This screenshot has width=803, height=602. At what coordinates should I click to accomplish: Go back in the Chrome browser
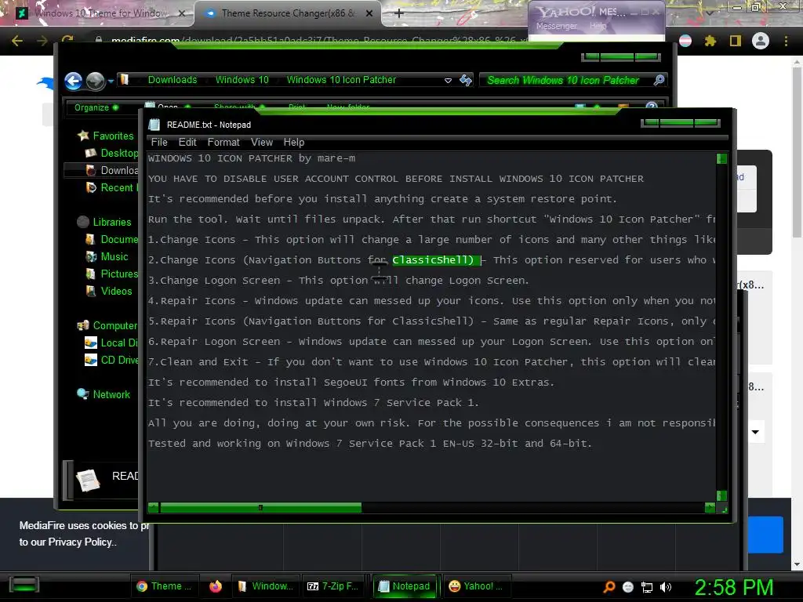point(17,41)
